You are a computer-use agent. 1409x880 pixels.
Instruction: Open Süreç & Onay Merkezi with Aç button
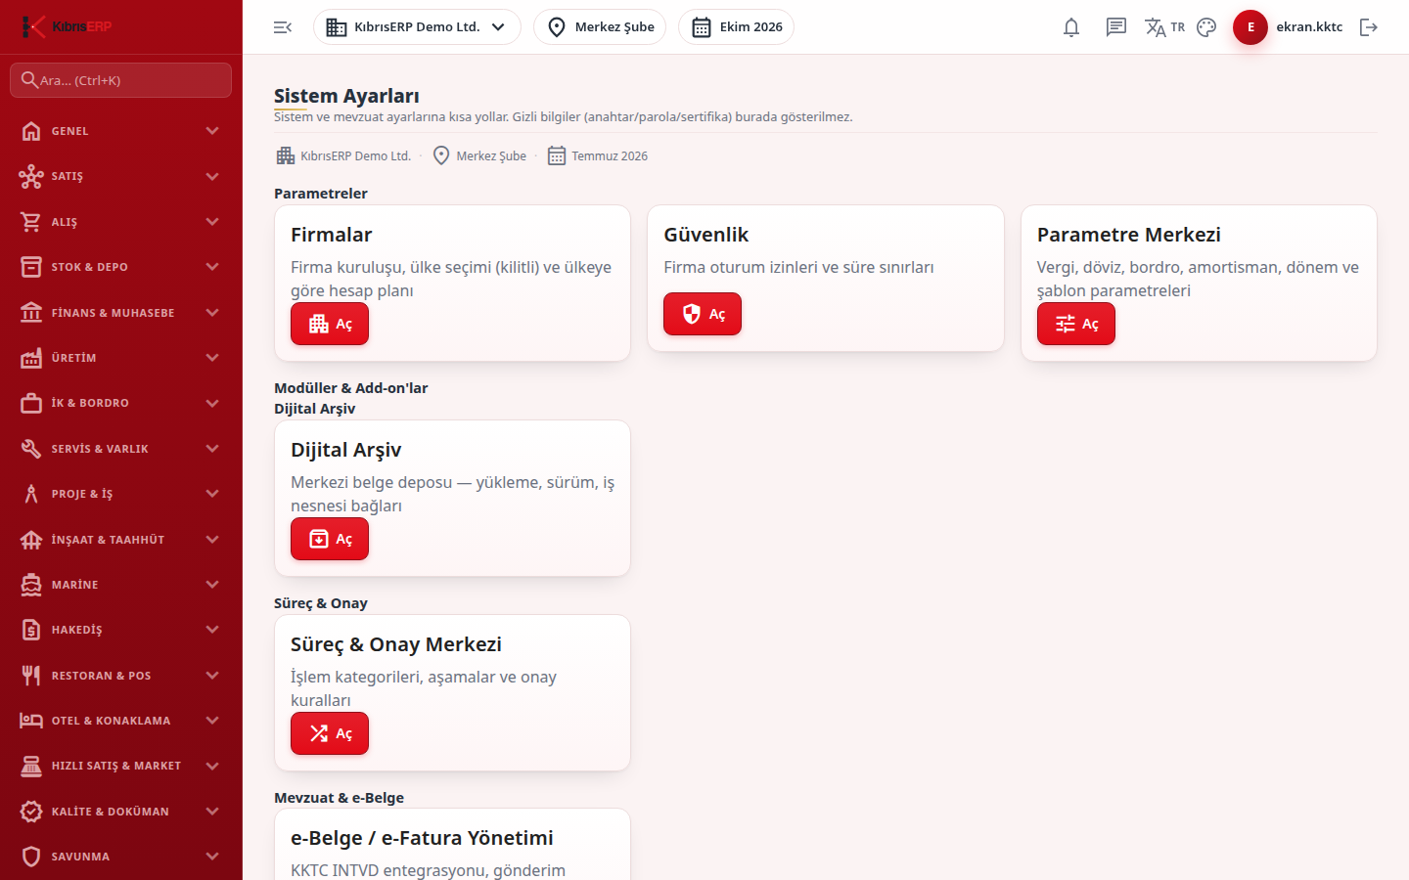tap(330, 733)
